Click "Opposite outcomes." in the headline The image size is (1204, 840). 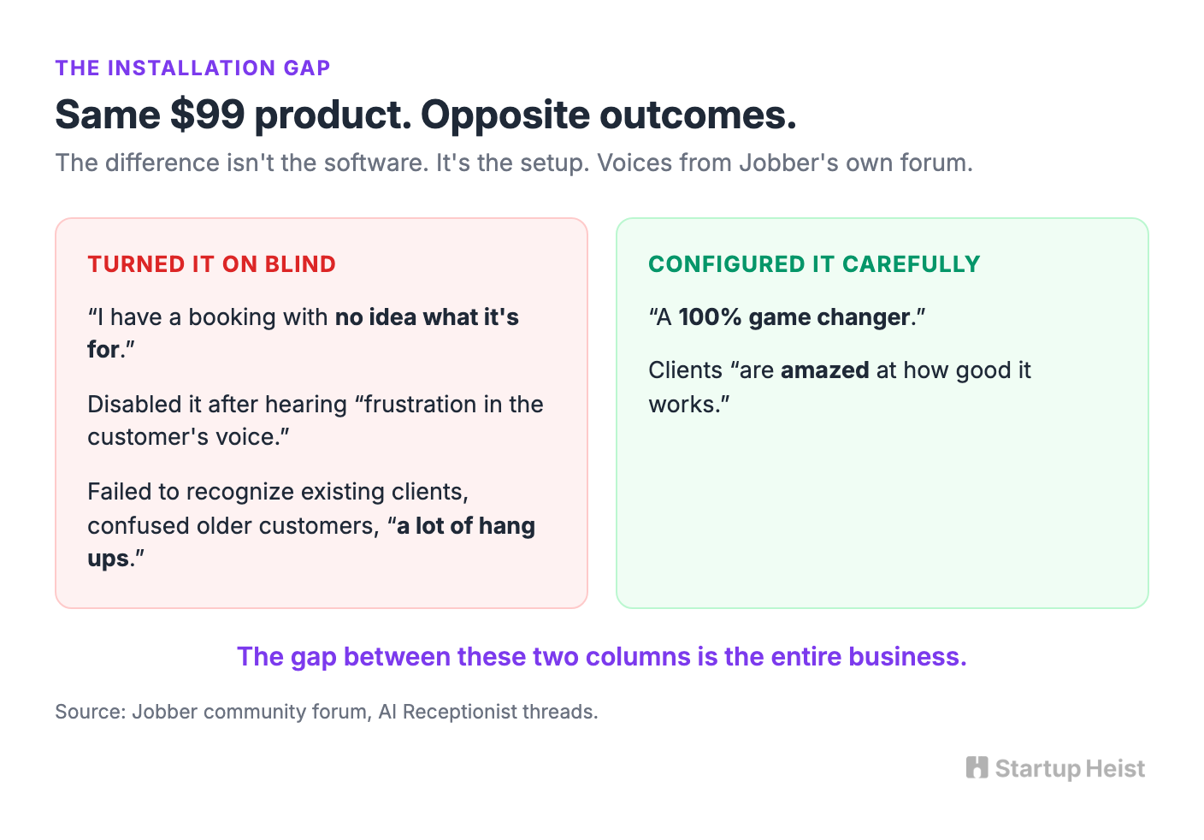[x=609, y=115]
